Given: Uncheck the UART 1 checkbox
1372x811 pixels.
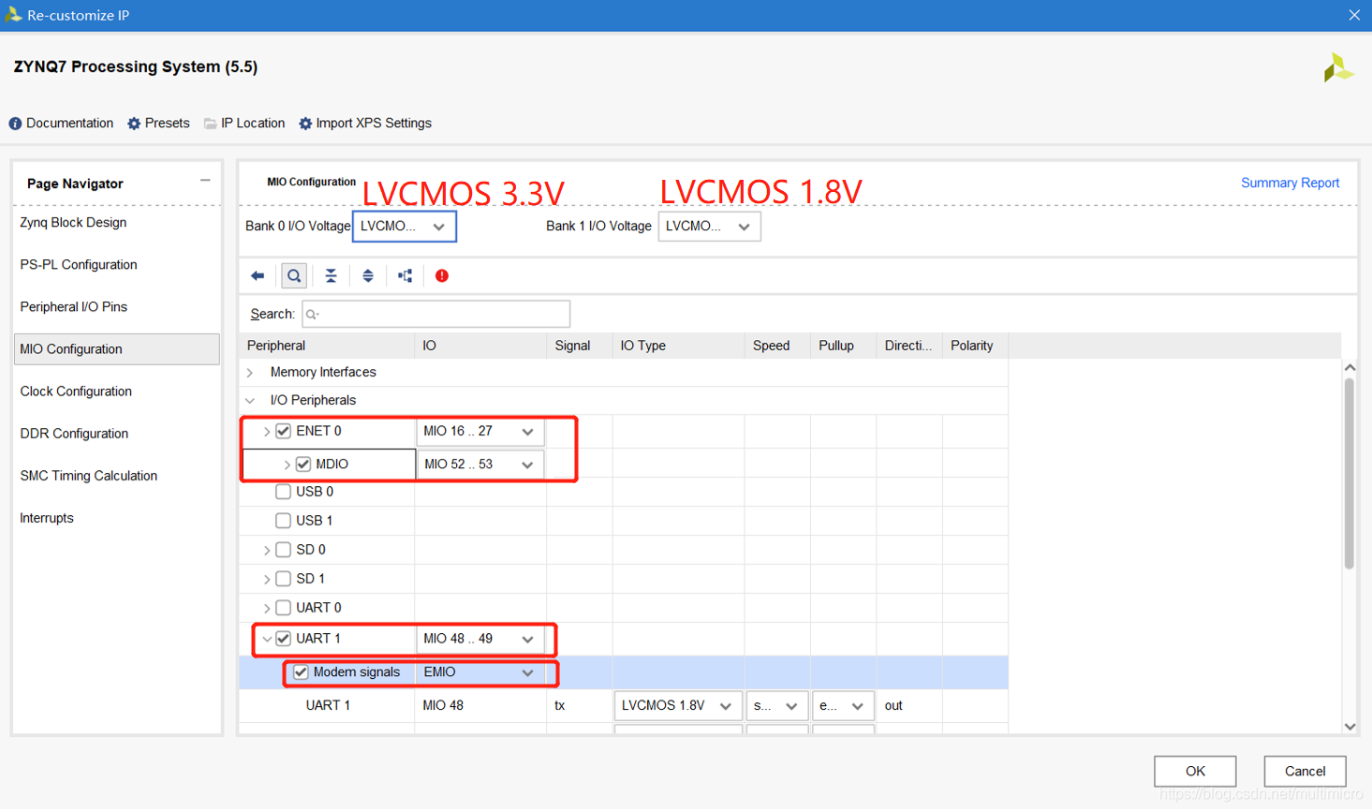Looking at the screenshot, I should point(283,639).
